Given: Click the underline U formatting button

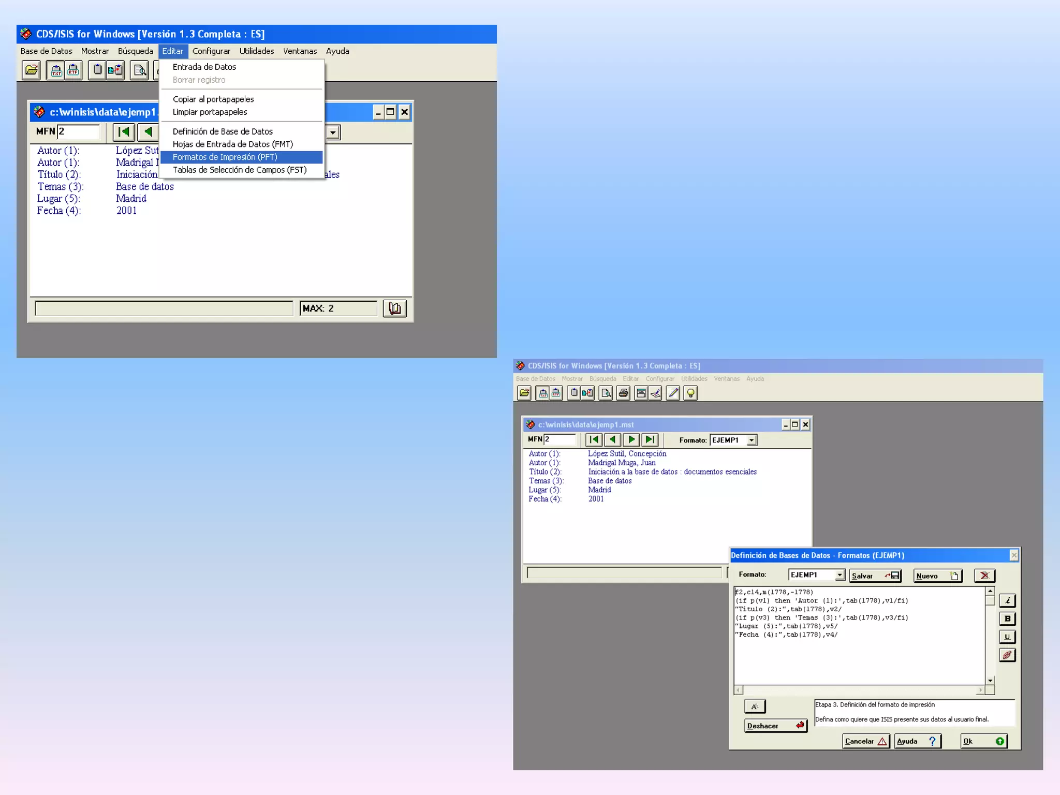Looking at the screenshot, I should tap(1007, 637).
